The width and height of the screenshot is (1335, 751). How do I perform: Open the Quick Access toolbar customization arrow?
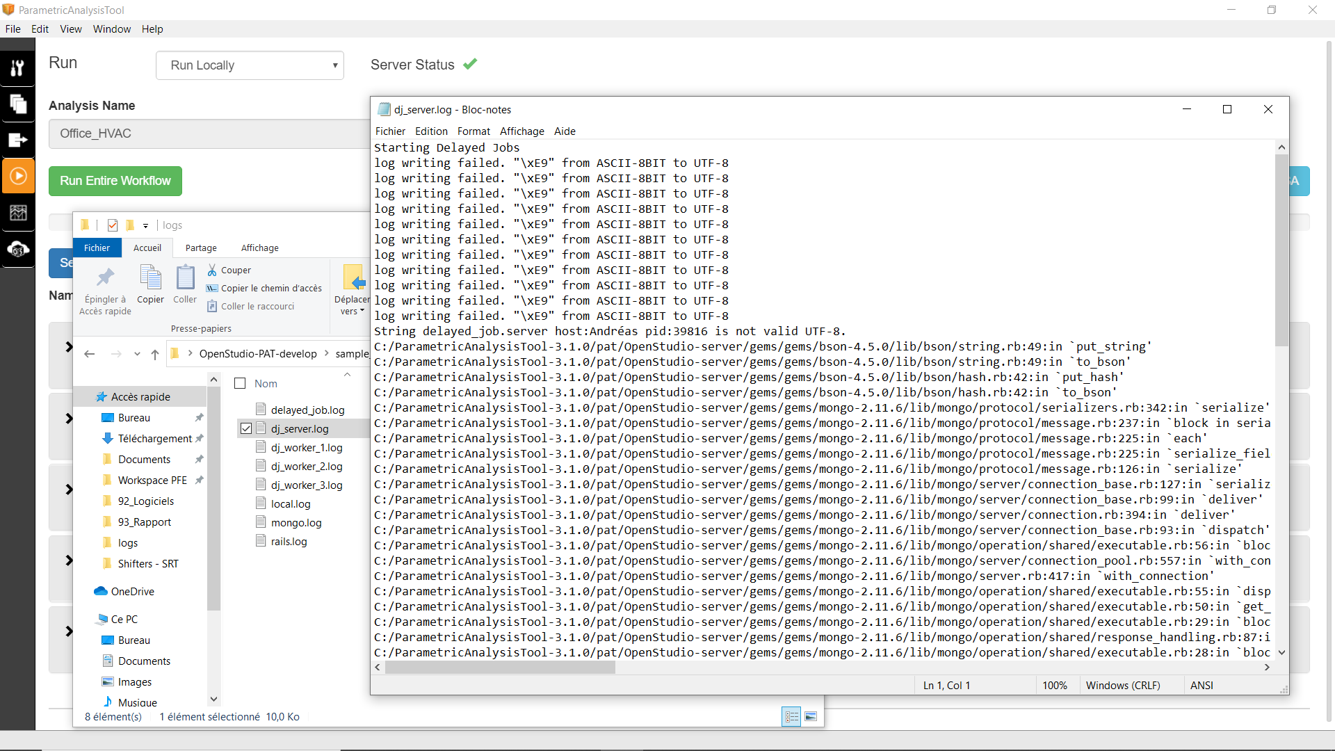(x=146, y=225)
